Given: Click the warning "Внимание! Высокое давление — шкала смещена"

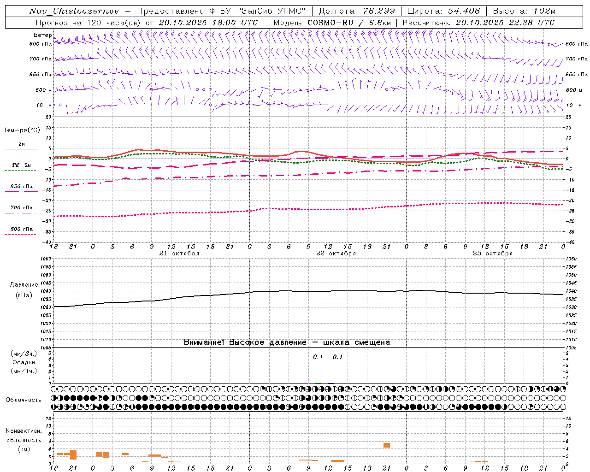Looking at the screenshot, I should pos(287,342).
